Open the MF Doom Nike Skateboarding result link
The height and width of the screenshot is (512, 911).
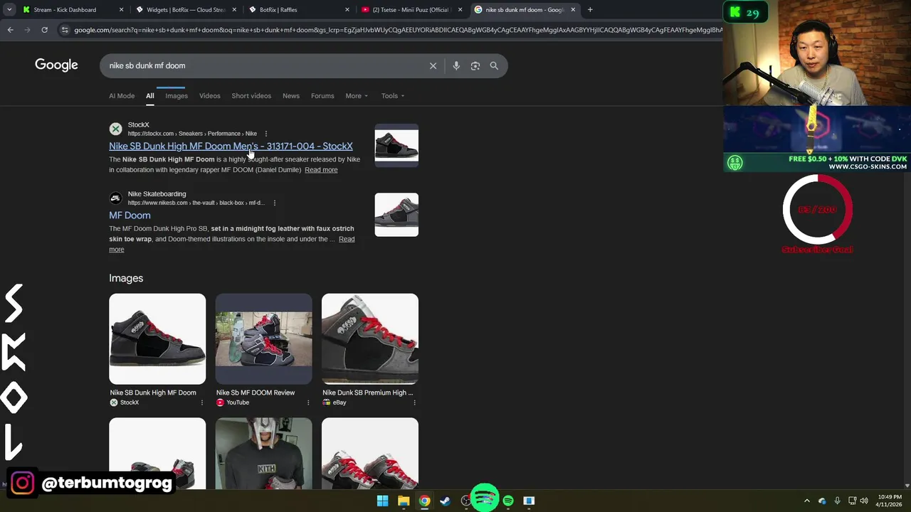pos(130,215)
